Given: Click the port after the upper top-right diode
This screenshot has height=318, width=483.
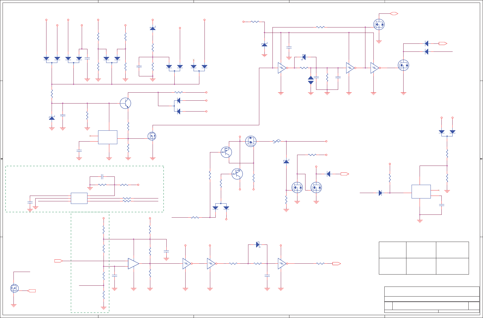Looking at the screenshot, I should tap(443, 43).
